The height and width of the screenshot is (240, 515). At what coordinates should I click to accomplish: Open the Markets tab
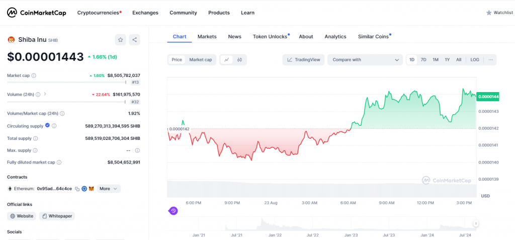click(207, 37)
